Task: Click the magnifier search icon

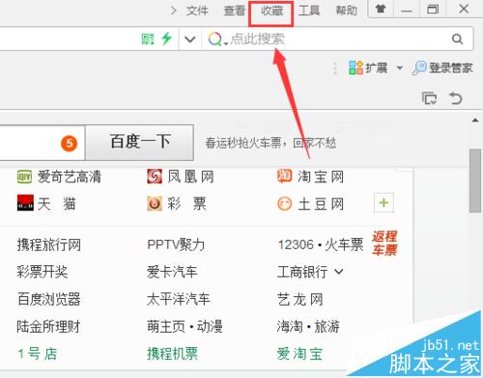Action: click(457, 40)
